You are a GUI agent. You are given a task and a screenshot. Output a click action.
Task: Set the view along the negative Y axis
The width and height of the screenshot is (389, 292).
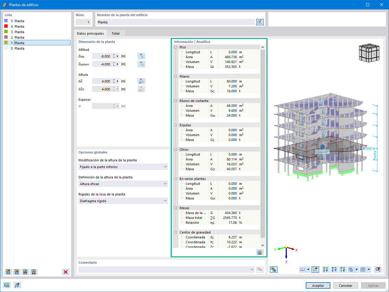334,269
